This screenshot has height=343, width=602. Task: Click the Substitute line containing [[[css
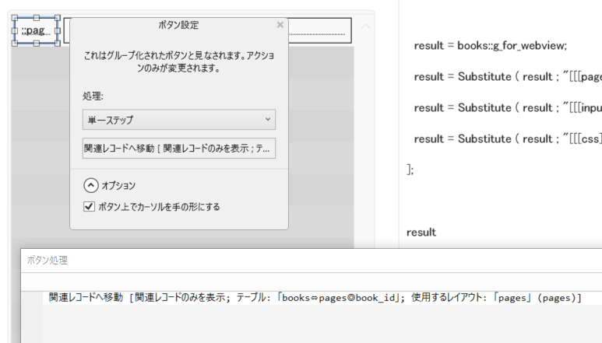pos(508,138)
